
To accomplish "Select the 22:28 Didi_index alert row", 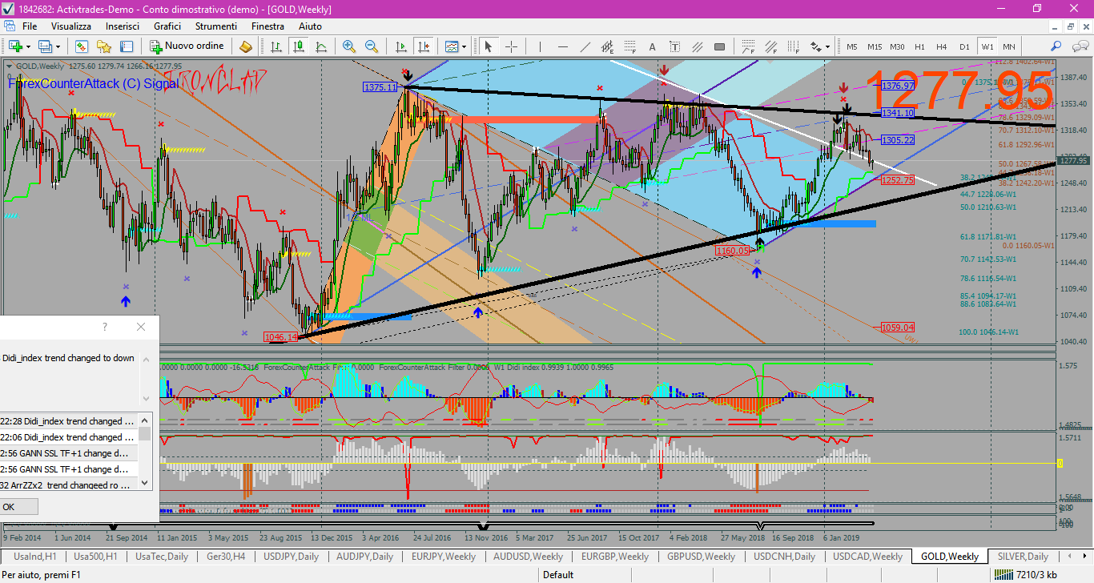I will (70, 421).
